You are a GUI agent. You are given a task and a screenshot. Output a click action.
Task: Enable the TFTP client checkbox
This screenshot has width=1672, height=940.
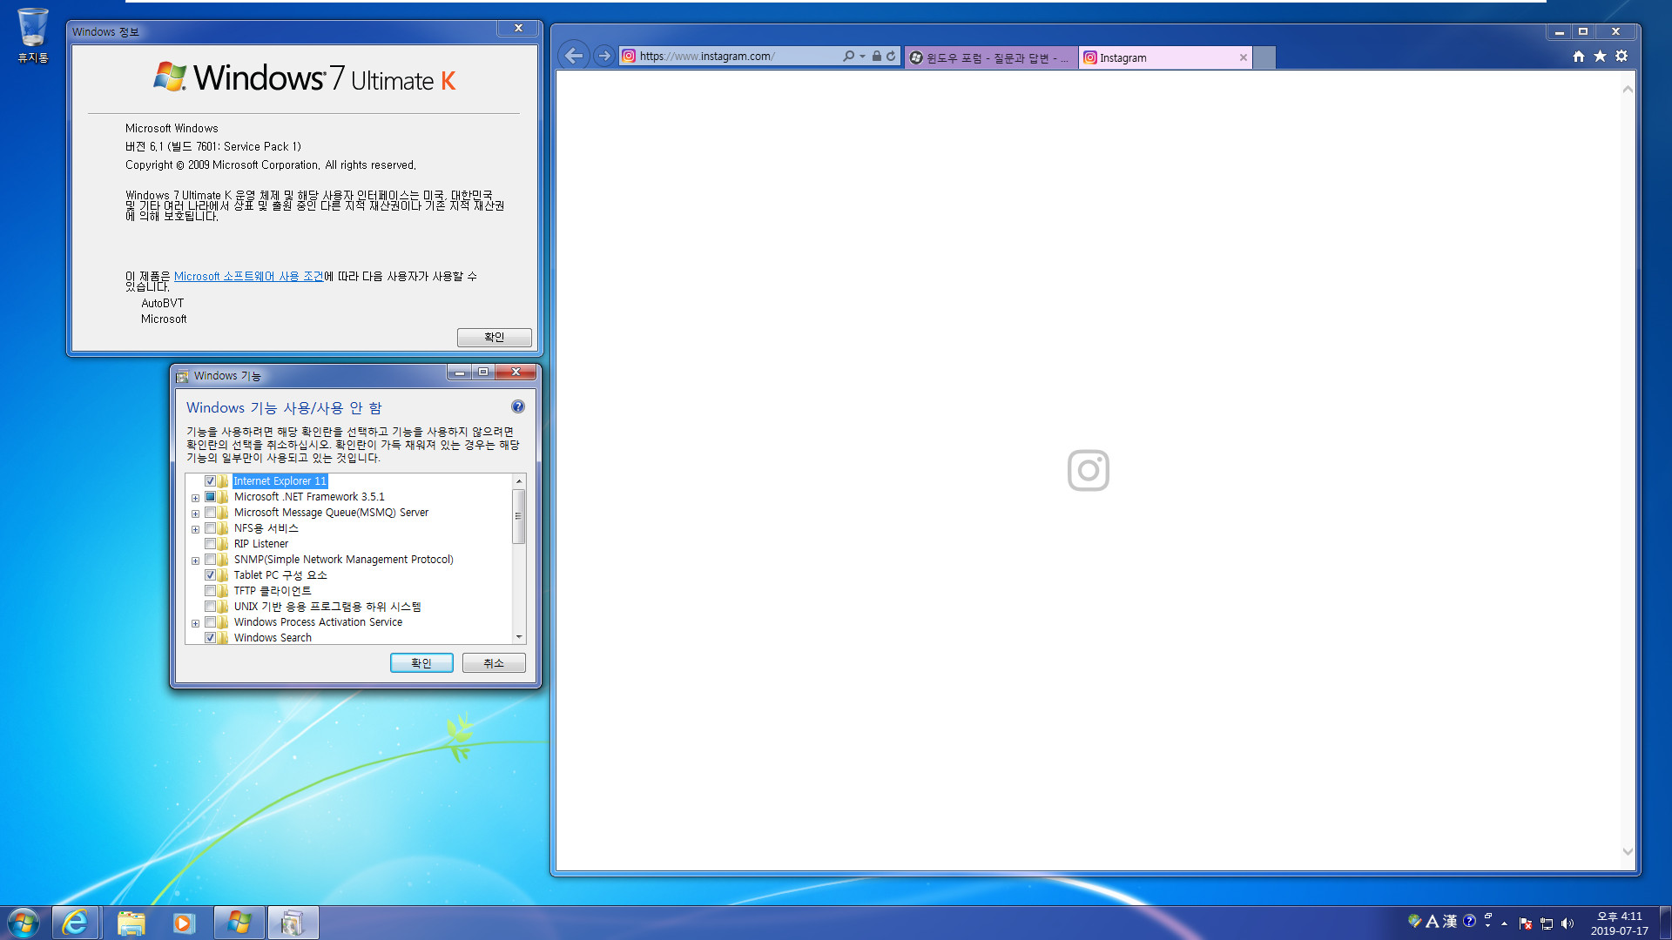(210, 591)
